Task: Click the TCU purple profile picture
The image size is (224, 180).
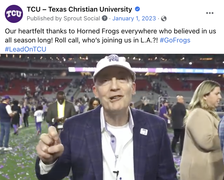Action: pos(14,14)
